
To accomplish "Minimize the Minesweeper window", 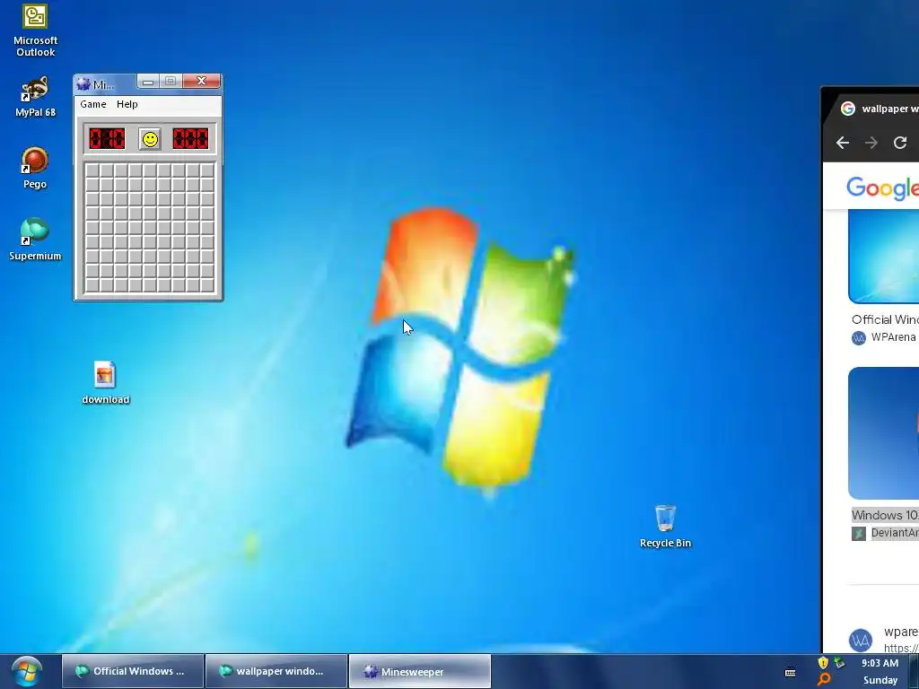I will coord(148,82).
